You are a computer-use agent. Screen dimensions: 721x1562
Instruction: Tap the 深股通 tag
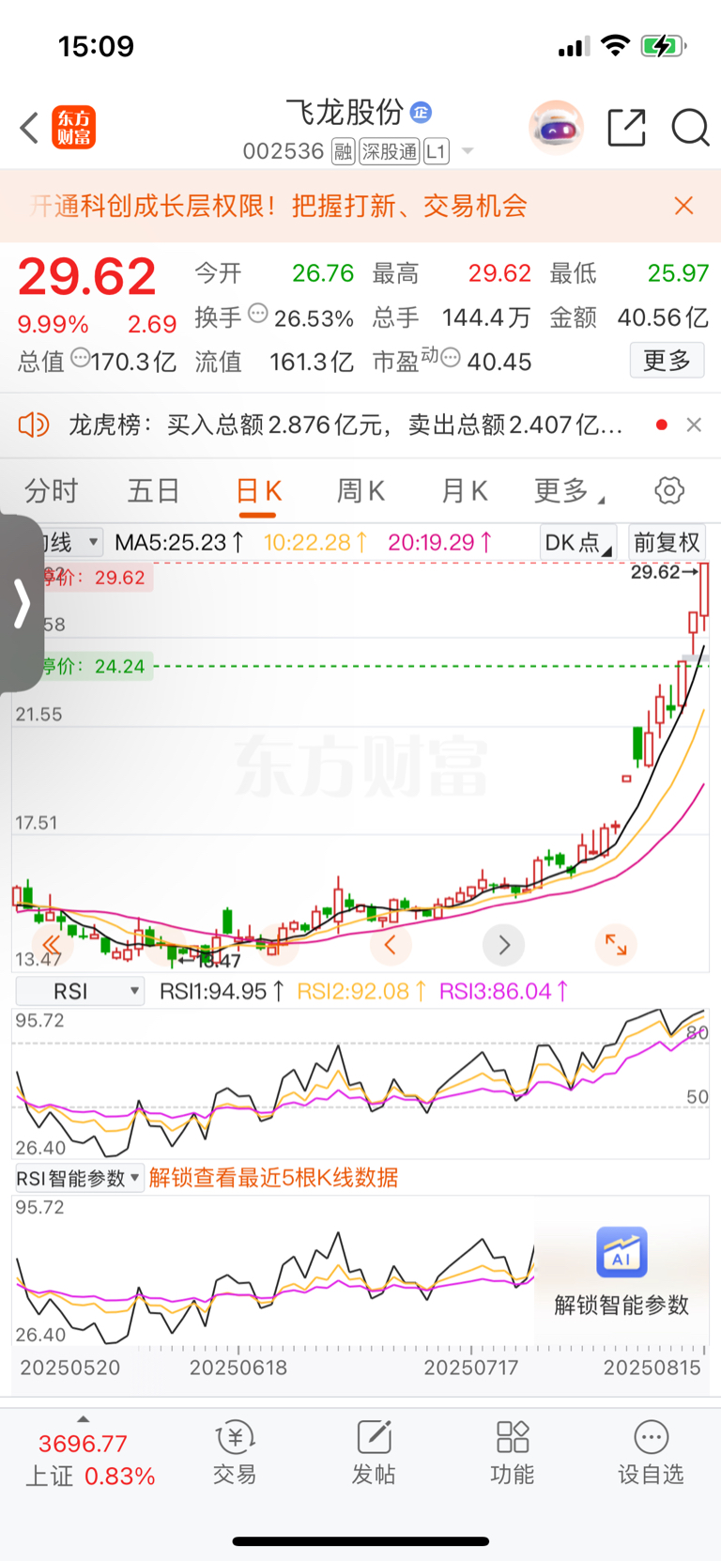[390, 151]
